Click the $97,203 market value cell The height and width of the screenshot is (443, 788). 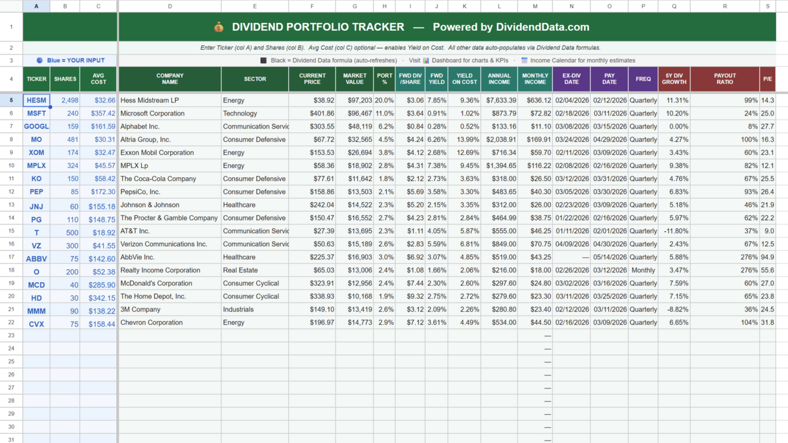coord(355,100)
